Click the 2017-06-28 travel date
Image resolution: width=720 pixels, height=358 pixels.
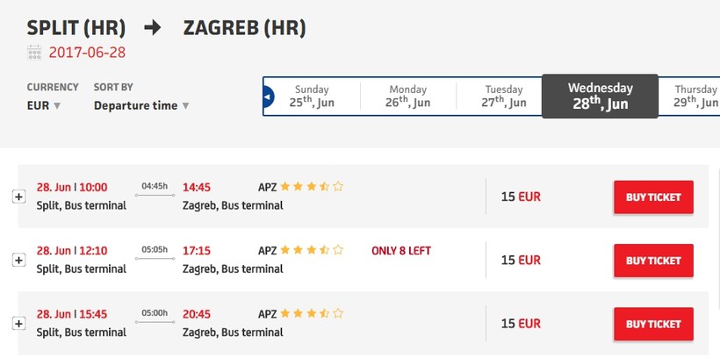tap(87, 52)
